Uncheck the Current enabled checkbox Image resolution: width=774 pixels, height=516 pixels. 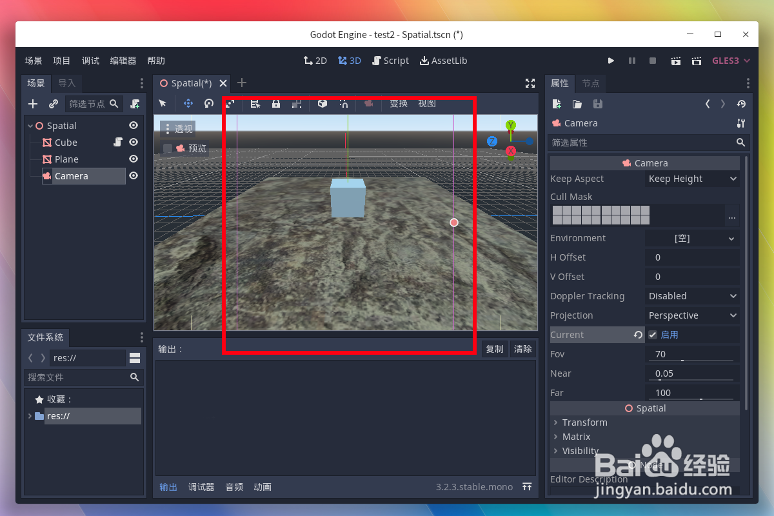point(653,335)
